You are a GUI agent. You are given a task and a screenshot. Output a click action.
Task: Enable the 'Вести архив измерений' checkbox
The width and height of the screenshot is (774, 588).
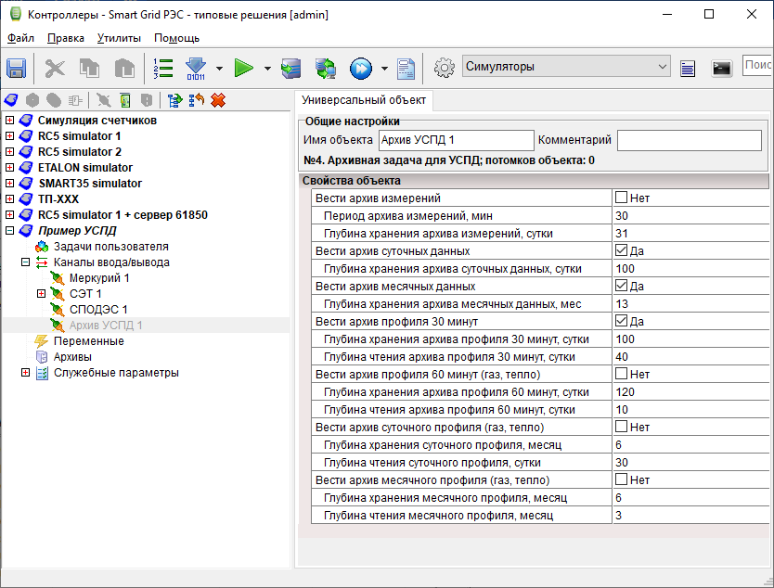click(621, 198)
